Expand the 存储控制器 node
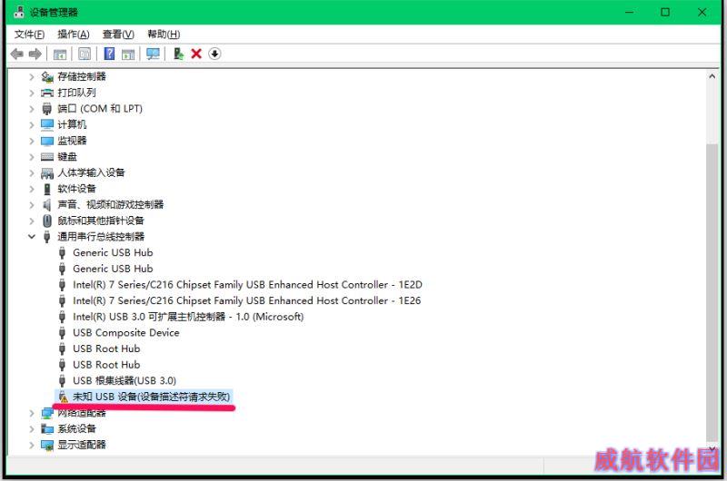Screen dimensions: 727x481 pos(32,77)
